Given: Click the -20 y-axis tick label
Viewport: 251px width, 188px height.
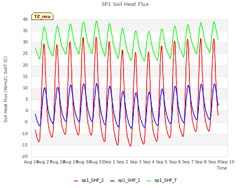Looking at the screenshot, I should click(x=25, y=156).
